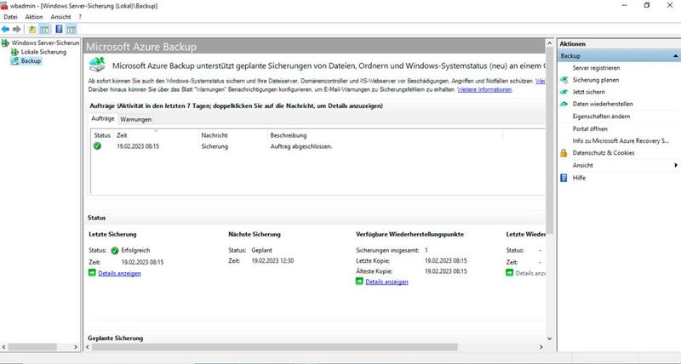Select Windows Server-Sicherung tree node
This screenshot has height=364, width=681.
45,43
